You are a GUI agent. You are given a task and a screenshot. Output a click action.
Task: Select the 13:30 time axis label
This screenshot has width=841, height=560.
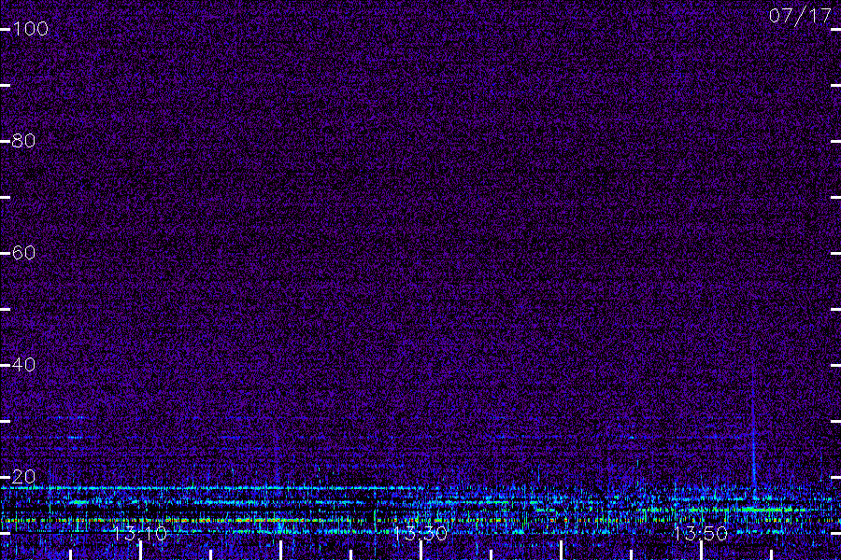(420, 534)
